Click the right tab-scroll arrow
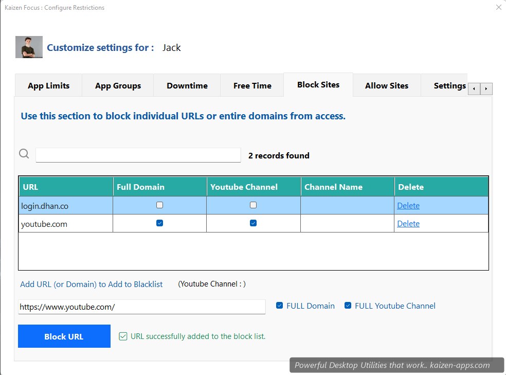Viewport: 506px width, 375px height. pyautogui.click(x=486, y=88)
